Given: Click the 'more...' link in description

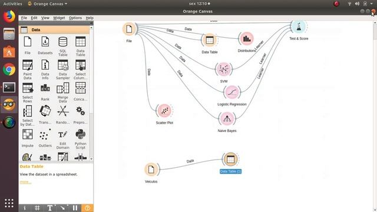Looking at the screenshot, I should [25, 182].
